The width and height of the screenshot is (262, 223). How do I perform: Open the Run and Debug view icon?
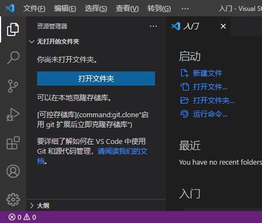point(13,114)
